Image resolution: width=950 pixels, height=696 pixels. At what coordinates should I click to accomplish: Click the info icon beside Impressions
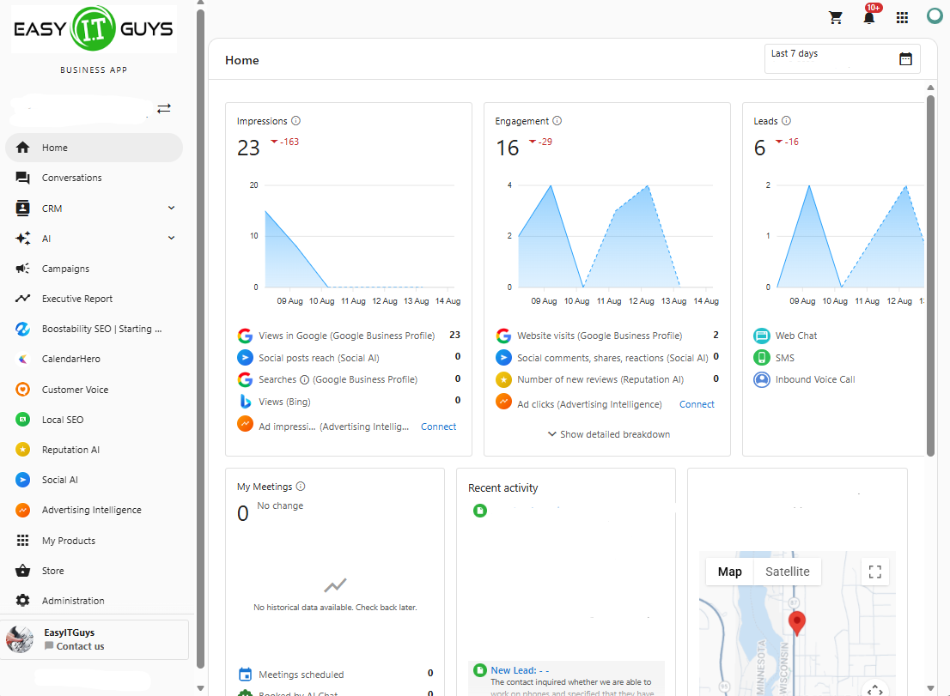point(295,120)
